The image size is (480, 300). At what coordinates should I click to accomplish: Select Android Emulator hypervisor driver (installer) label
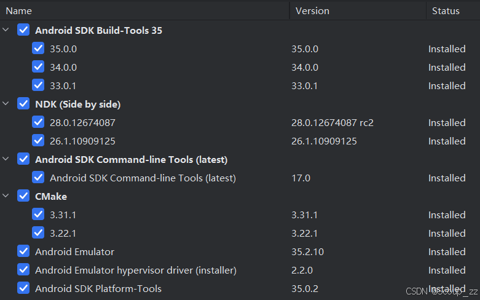coord(136,270)
